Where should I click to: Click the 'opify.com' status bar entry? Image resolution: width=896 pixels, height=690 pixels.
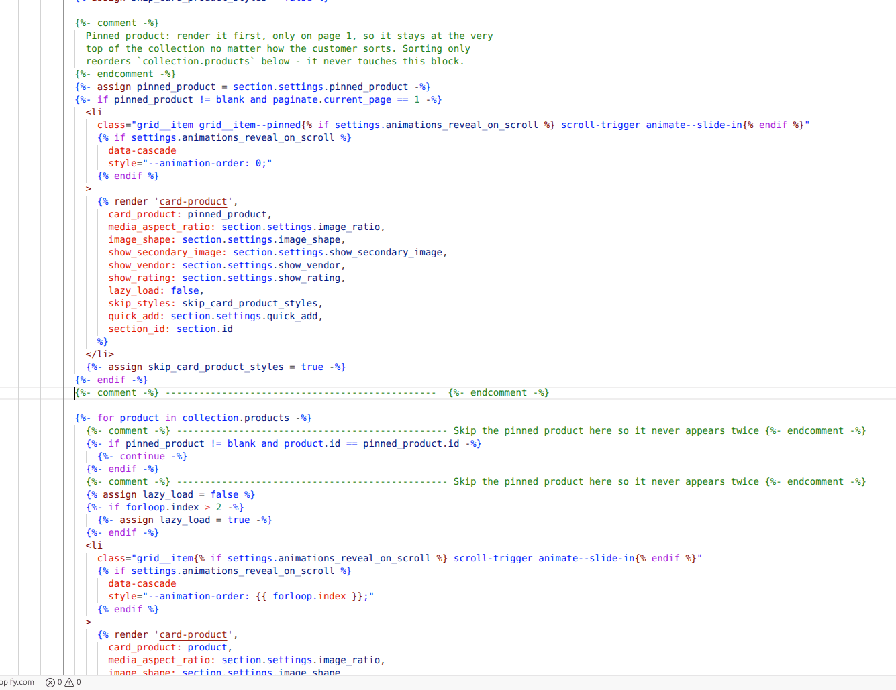17,682
